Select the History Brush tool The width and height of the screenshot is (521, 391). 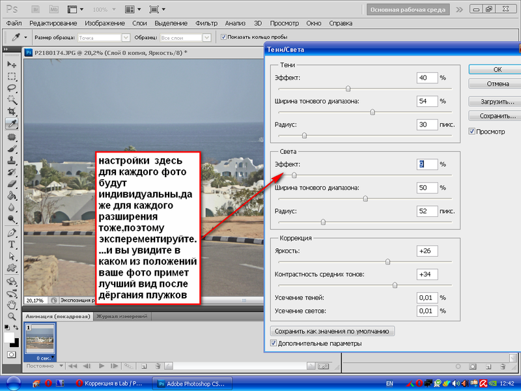(12, 172)
